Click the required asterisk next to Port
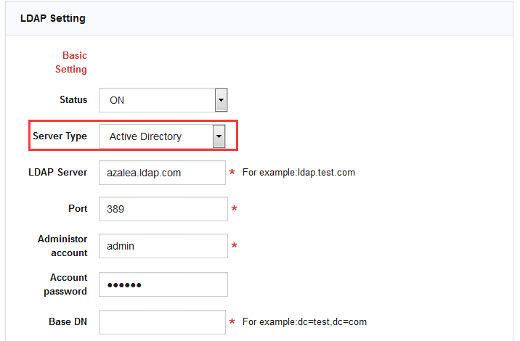520x341 pixels. 234,210
